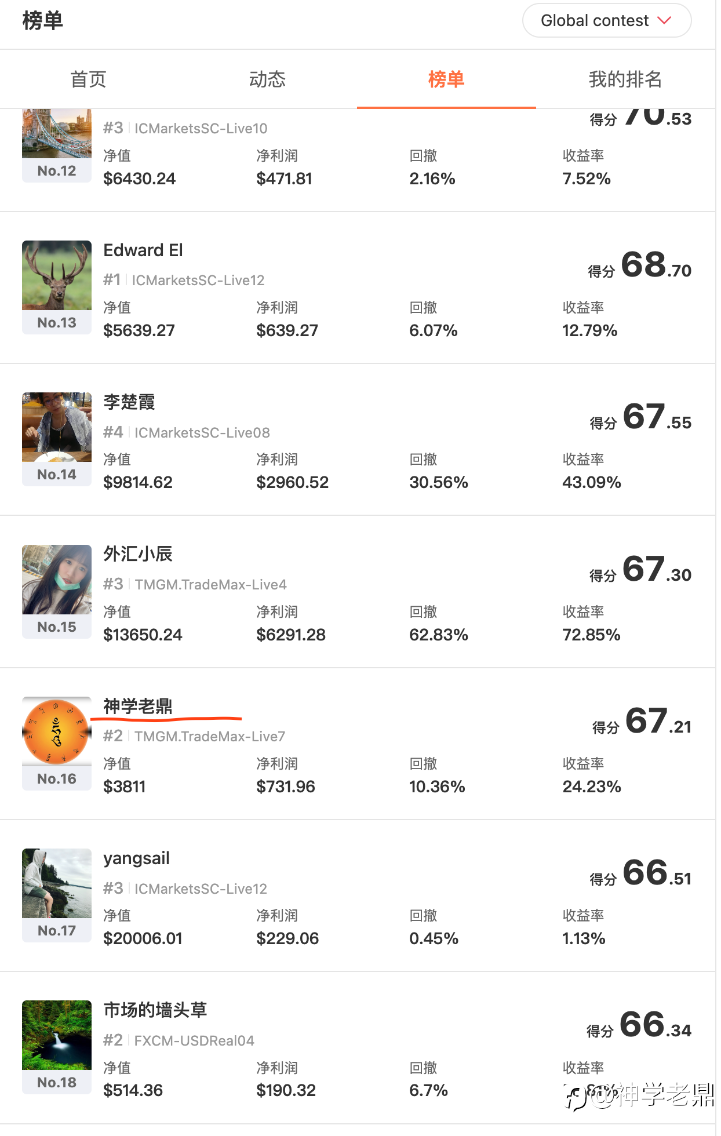The width and height of the screenshot is (721, 1136).
Task: Switch to the 首页 tab
Action: pos(89,79)
